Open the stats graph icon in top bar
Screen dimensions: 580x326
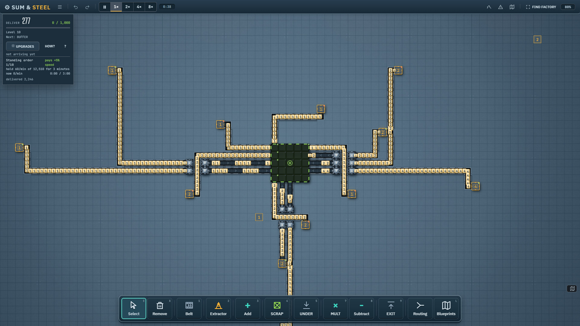click(x=489, y=7)
